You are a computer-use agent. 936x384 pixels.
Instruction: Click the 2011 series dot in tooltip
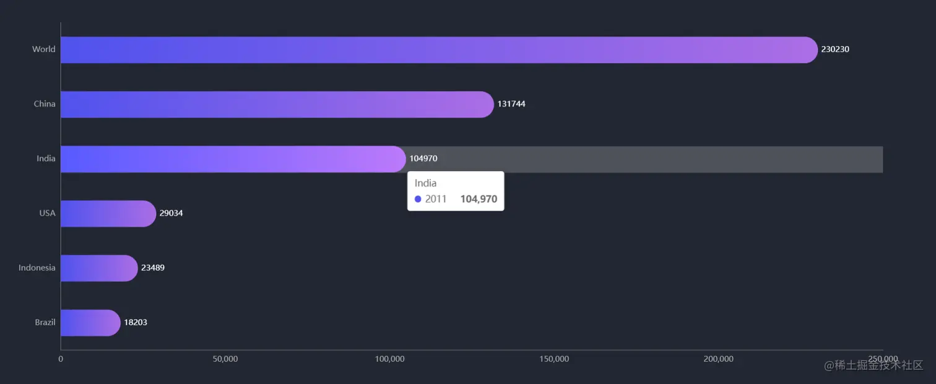click(x=418, y=199)
